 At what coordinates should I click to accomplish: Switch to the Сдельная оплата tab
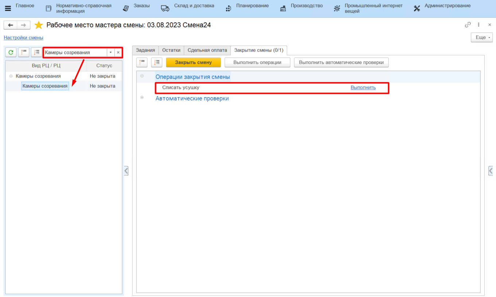point(207,50)
